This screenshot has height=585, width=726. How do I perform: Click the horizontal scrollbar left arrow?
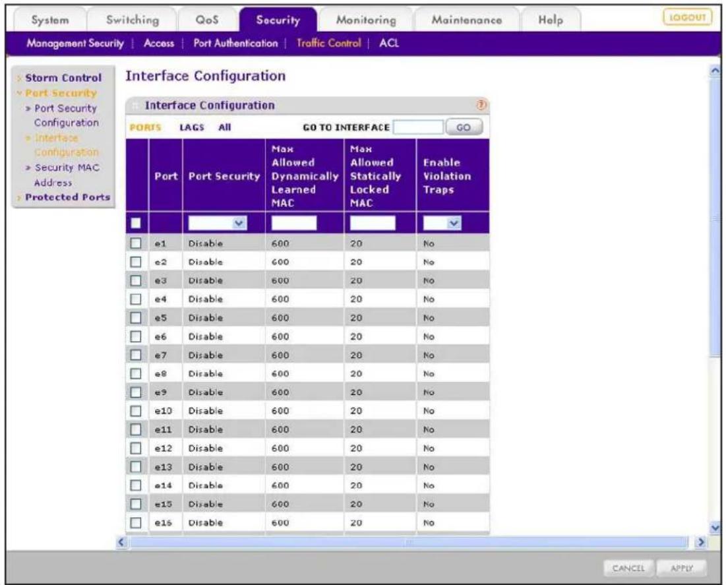pos(121,542)
